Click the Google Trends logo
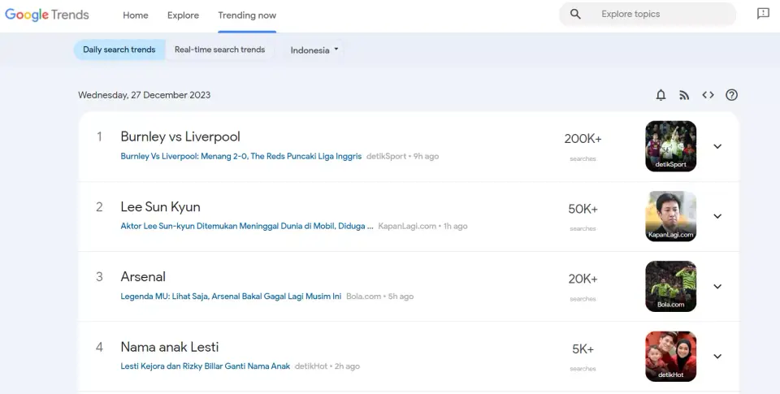Image resolution: width=780 pixels, height=394 pixels. [47, 15]
